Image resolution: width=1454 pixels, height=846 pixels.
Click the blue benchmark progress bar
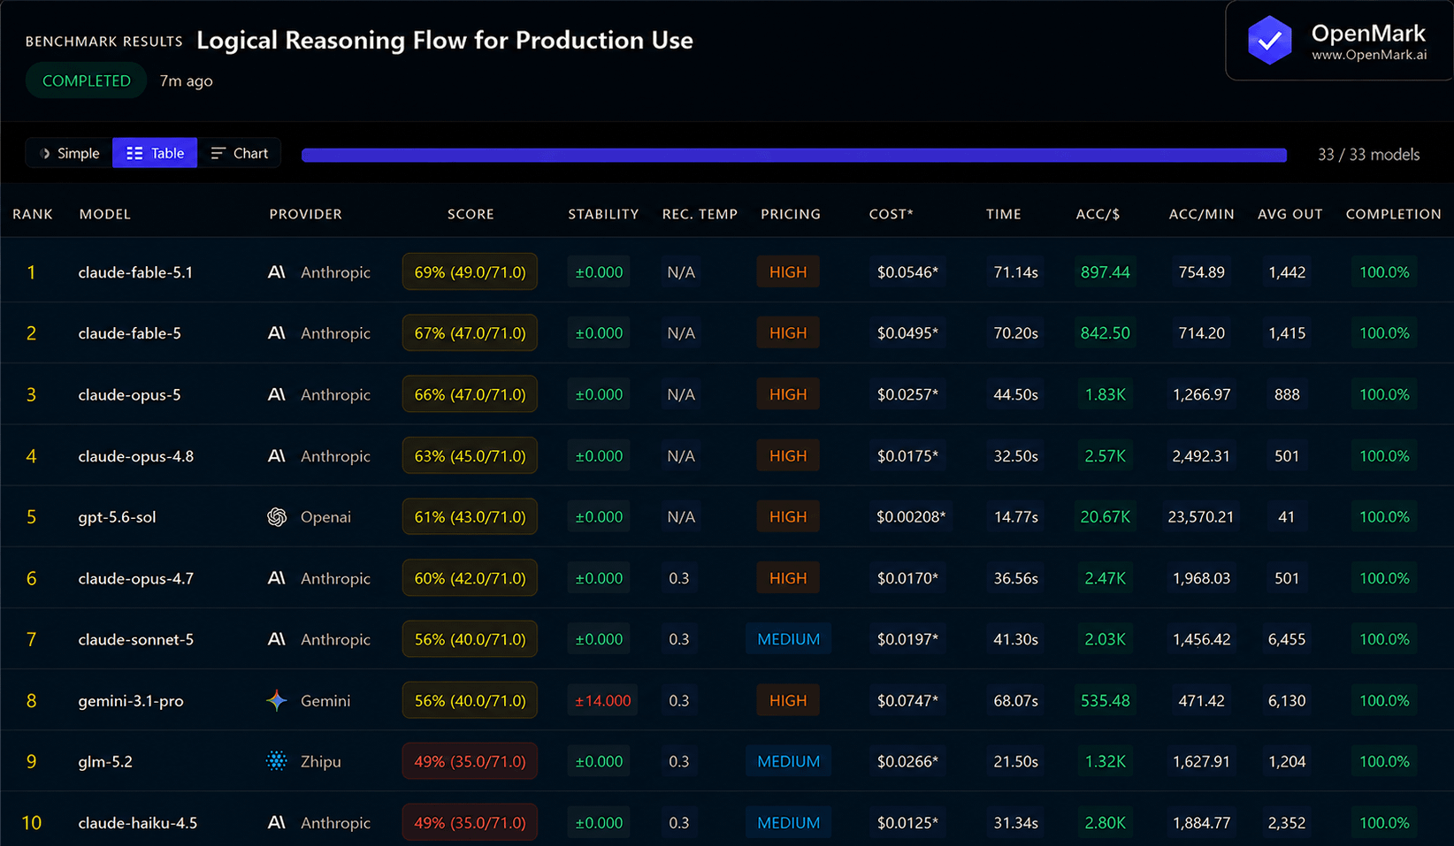pos(794,155)
